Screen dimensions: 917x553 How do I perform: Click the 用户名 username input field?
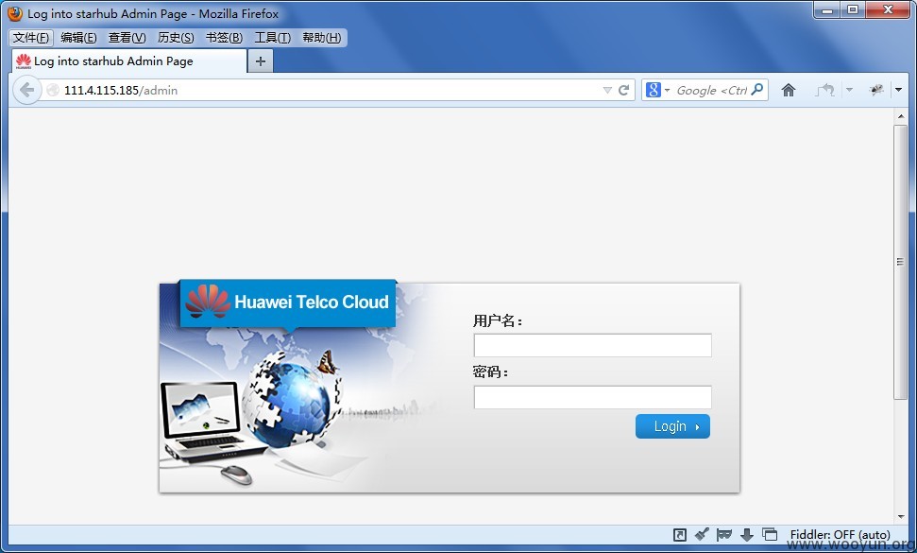click(592, 345)
